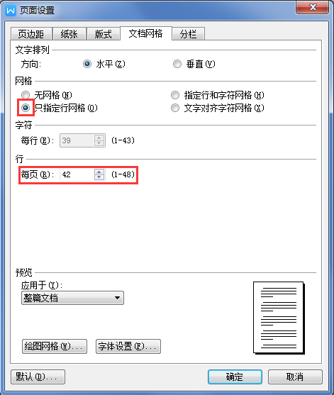Screen dimensions: 334x395
Task: Click the 每页 lines input field
Action: point(77,174)
